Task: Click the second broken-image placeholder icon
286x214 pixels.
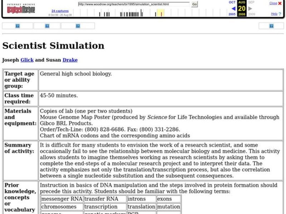Action: (46, 26)
